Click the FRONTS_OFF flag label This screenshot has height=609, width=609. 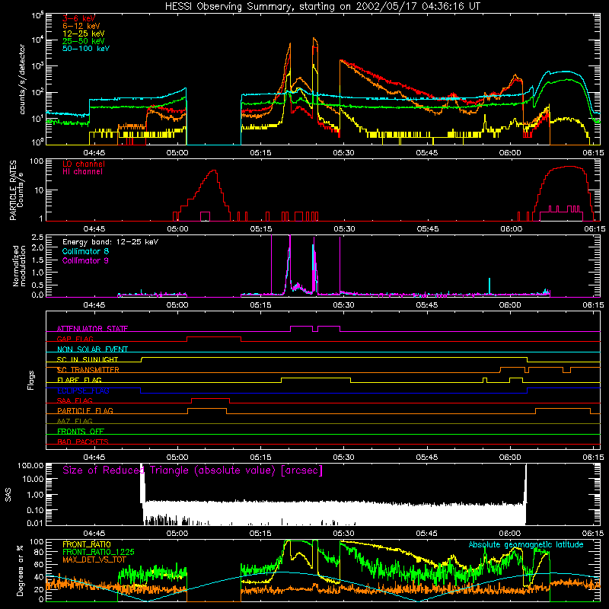click(x=81, y=432)
